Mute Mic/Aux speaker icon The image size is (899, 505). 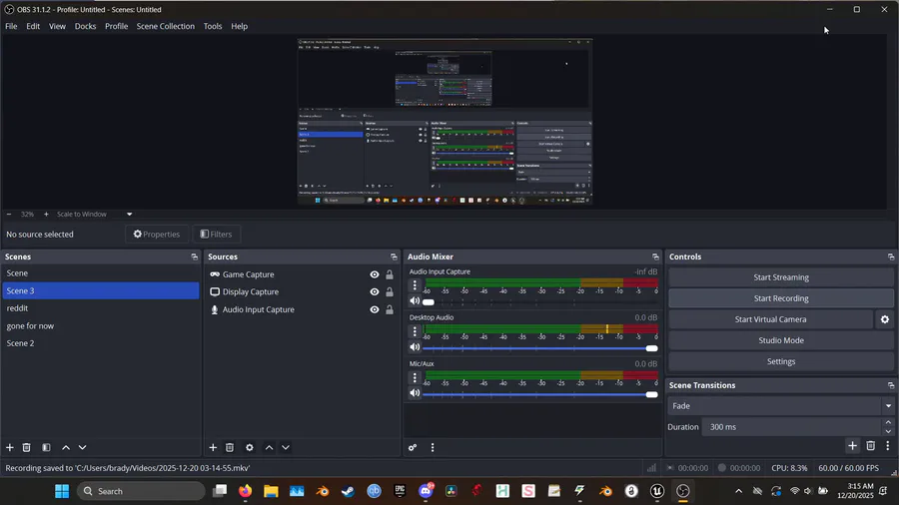pyautogui.click(x=415, y=393)
